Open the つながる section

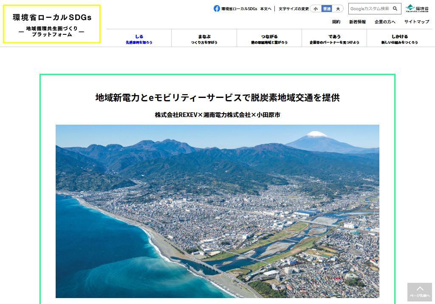tap(269, 38)
